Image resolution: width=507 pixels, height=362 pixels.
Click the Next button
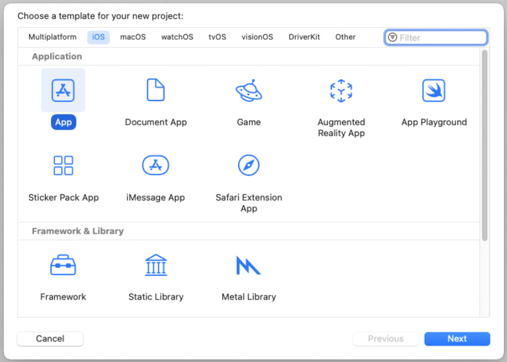[x=457, y=339]
